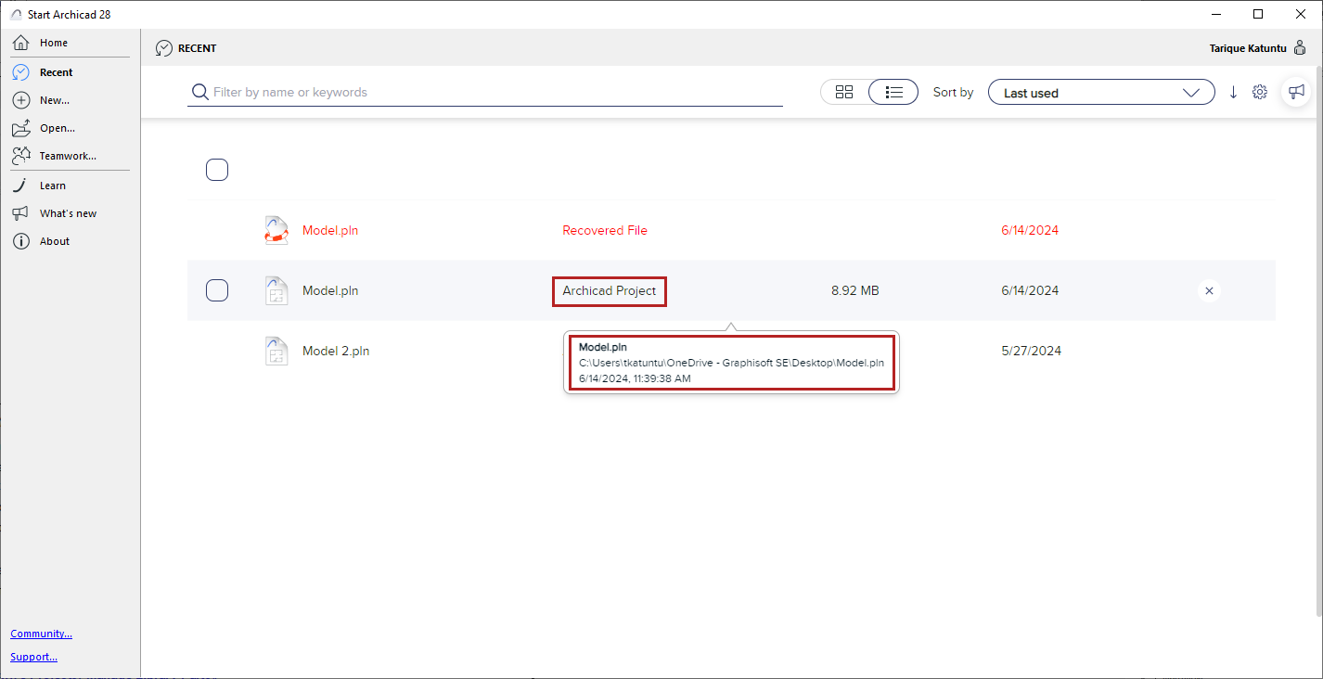Select Recent in the left sidebar

point(56,72)
